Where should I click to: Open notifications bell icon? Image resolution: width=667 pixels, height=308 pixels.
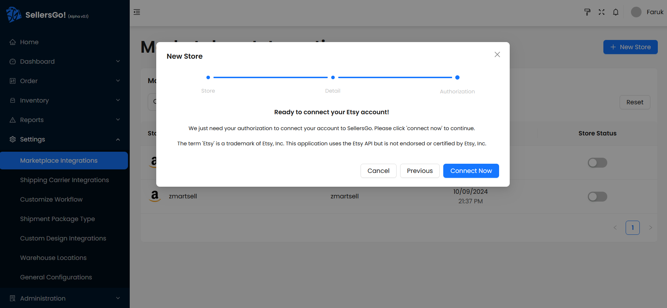pos(616,12)
